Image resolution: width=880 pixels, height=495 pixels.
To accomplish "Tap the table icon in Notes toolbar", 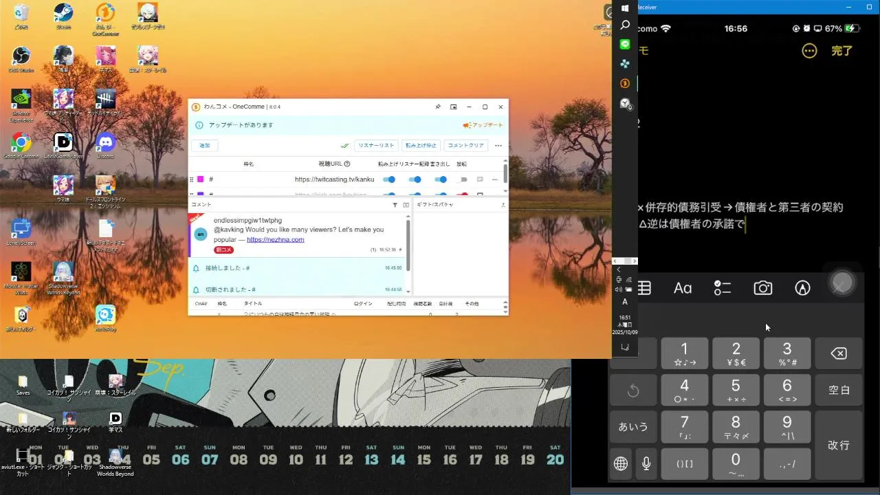I will click(644, 288).
